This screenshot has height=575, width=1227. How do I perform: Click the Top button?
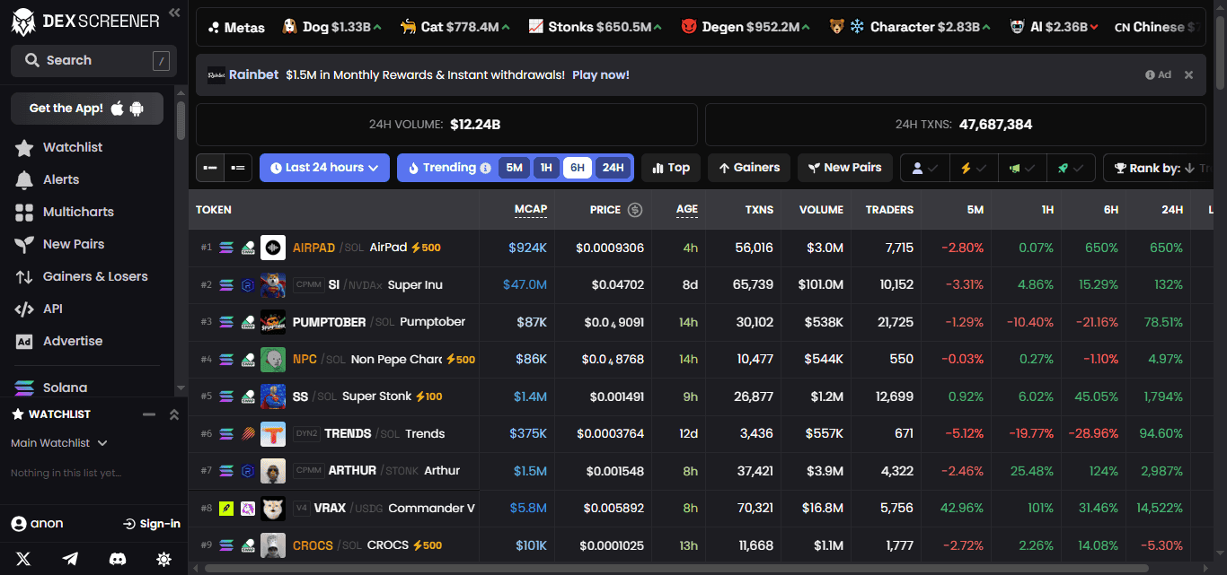click(x=671, y=168)
